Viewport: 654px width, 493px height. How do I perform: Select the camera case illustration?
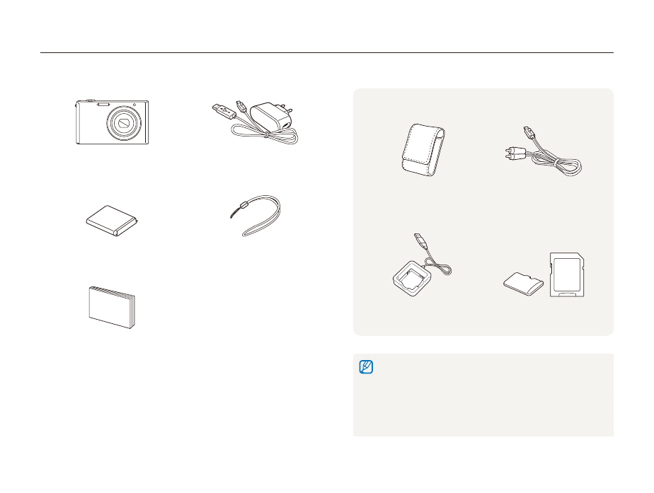423,150
